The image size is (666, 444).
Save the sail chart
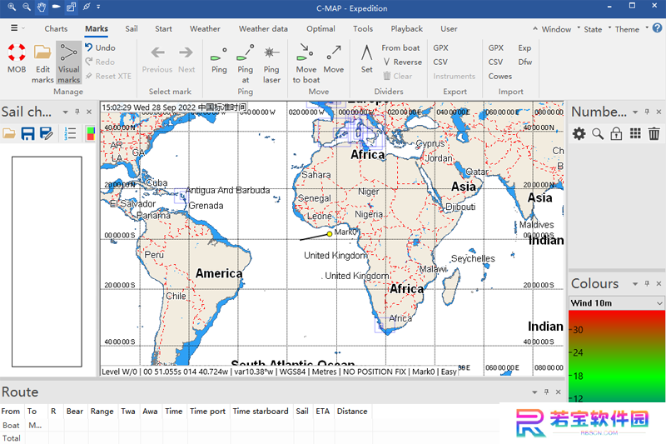point(27,133)
